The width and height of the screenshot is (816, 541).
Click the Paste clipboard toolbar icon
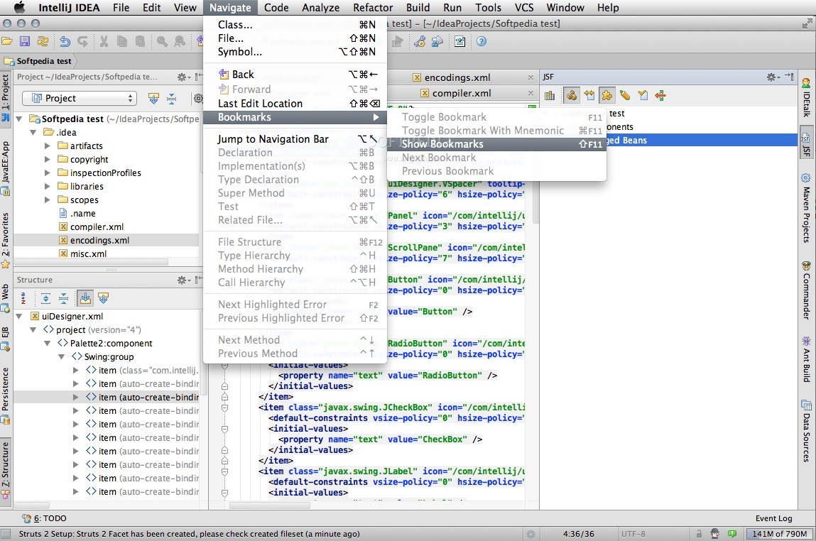click(x=140, y=41)
